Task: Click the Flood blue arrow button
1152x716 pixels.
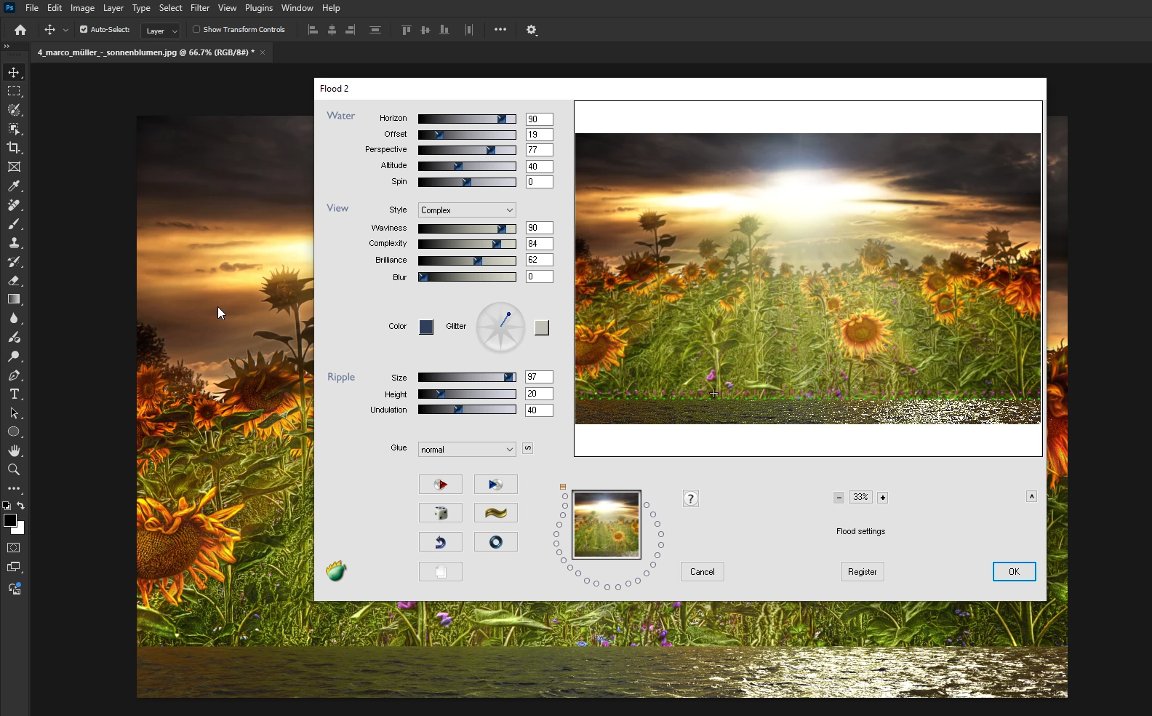Action: pyautogui.click(x=496, y=485)
